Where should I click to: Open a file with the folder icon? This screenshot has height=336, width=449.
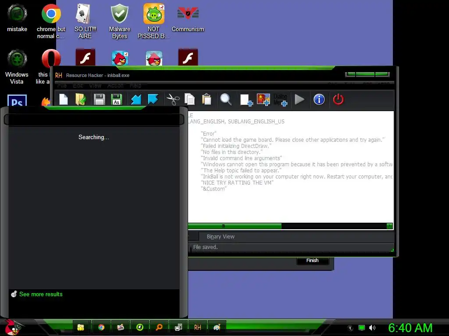(81, 99)
